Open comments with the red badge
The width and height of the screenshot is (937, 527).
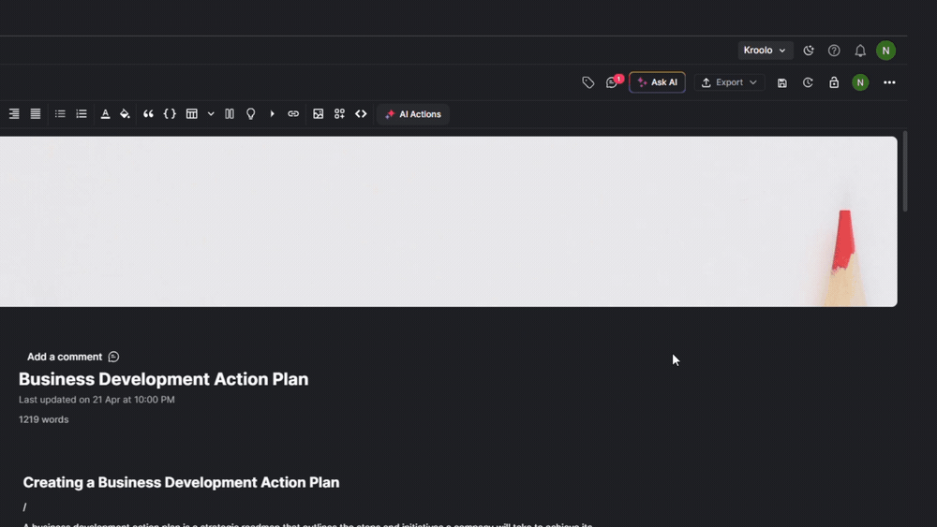coord(613,82)
